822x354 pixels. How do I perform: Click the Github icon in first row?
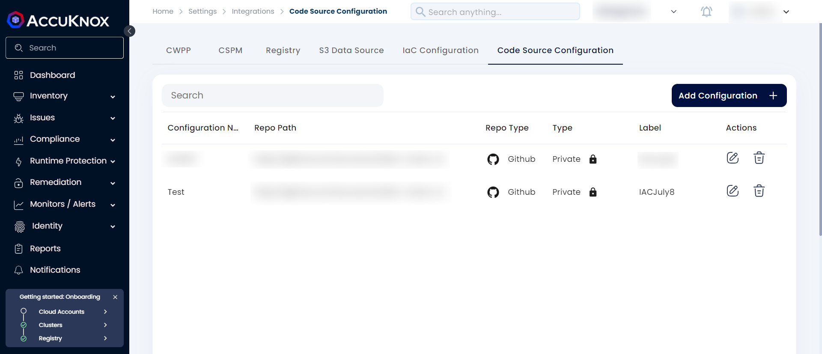pos(493,159)
